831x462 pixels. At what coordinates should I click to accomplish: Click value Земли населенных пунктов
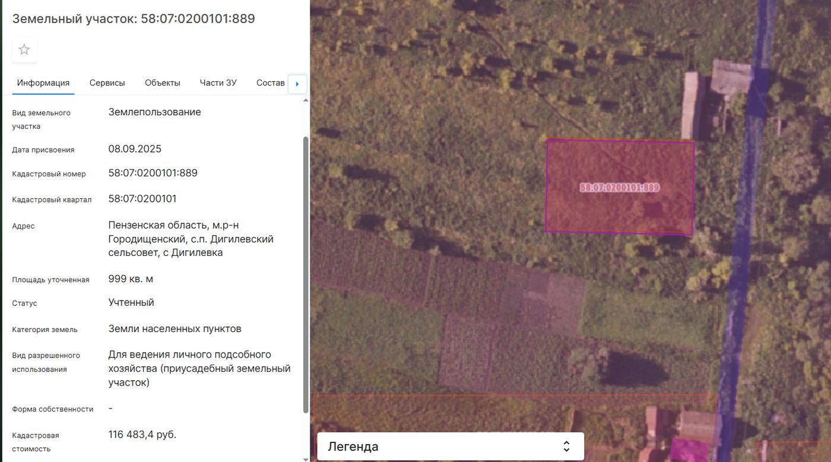coord(175,328)
